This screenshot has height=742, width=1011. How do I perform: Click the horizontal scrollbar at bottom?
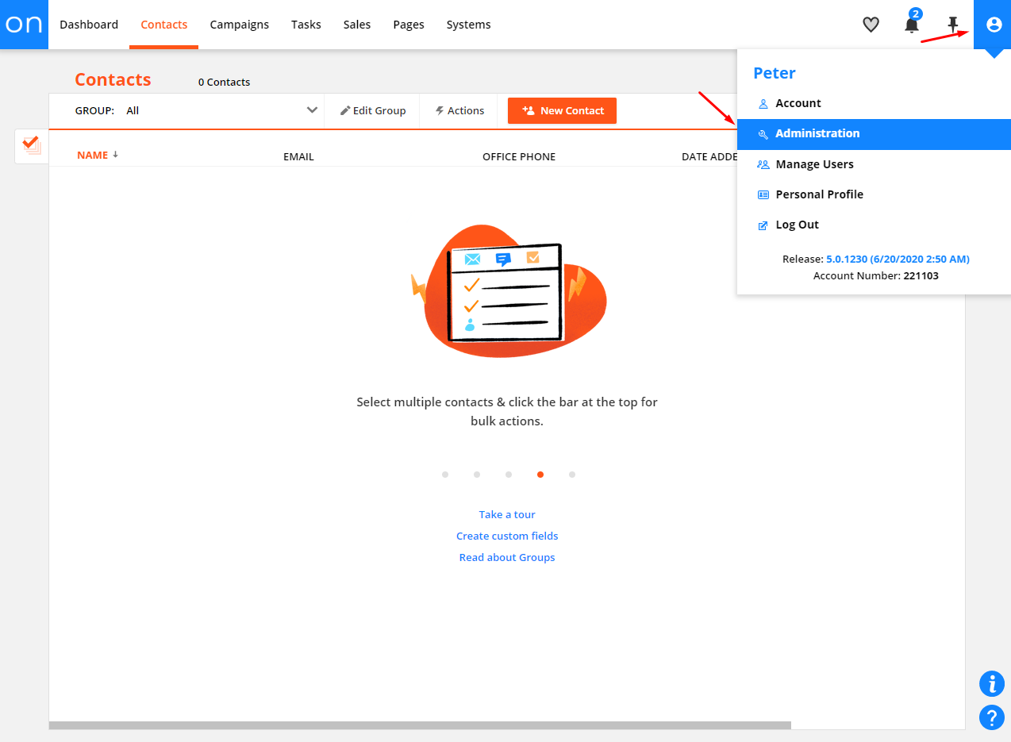pos(420,725)
